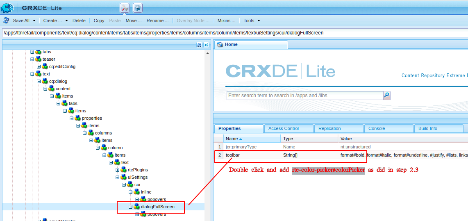Click the uiSettings node icon
Viewport: 468px width, 221px height.
coord(124,177)
